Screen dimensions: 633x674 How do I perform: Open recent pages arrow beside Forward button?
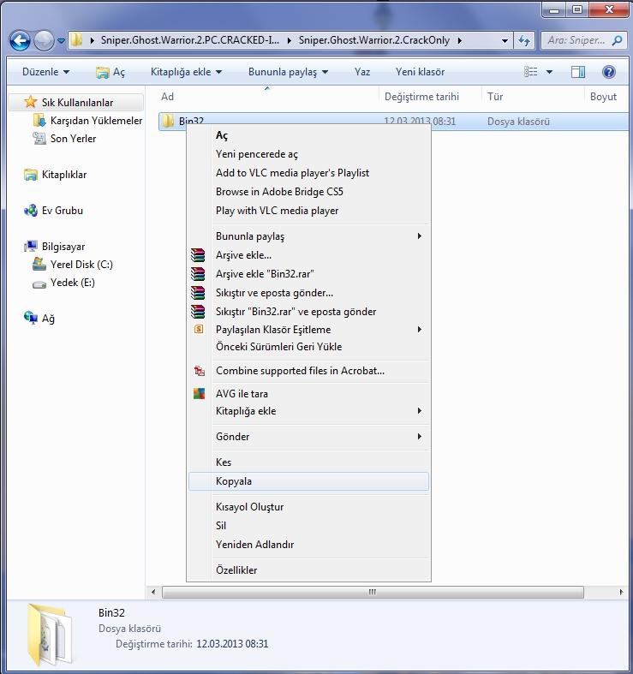coord(61,41)
